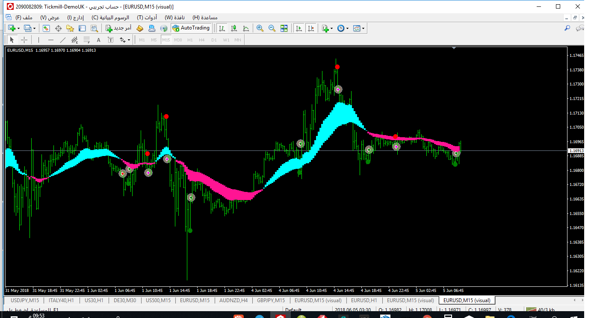The height and width of the screenshot is (318, 591).
Task: Click the Zoom Out magnifier icon
Action: [x=272, y=28]
